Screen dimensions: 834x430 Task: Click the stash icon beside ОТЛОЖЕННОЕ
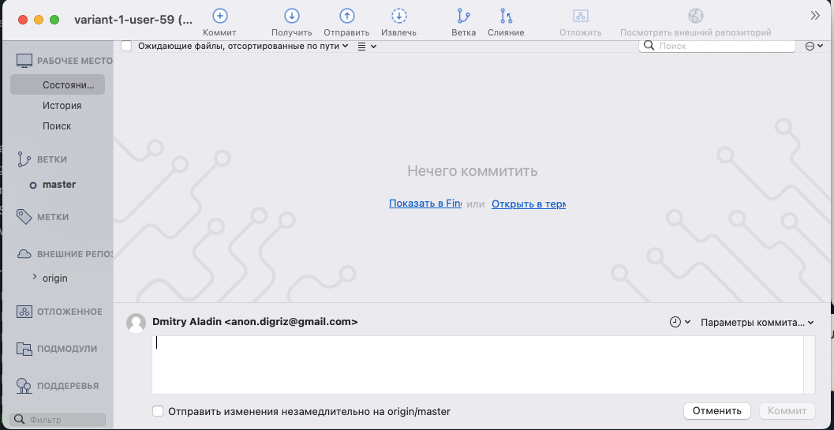pyautogui.click(x=24, y=312)
